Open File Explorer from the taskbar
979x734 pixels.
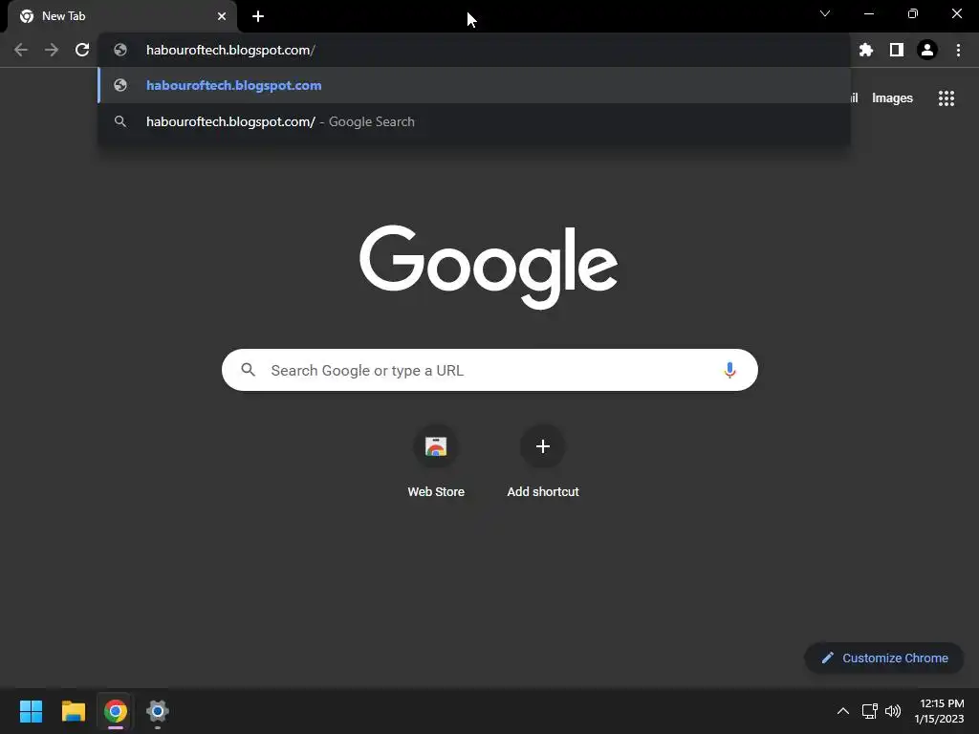(x=73, y=711)
